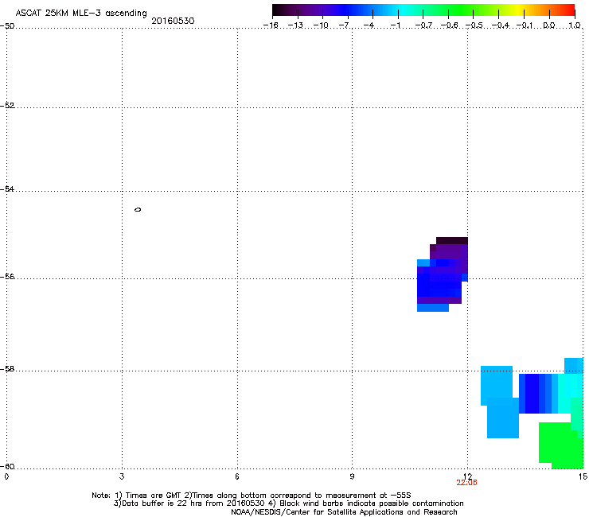The image size is (589, 517).
Task: Click the longitude 12 axis label
Action: click(x=467, y=476)
